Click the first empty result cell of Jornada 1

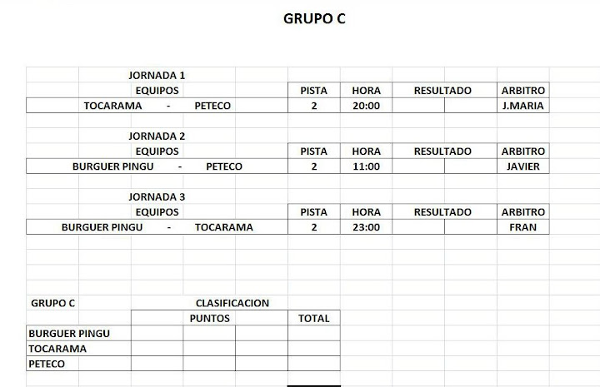coord(417,106)
